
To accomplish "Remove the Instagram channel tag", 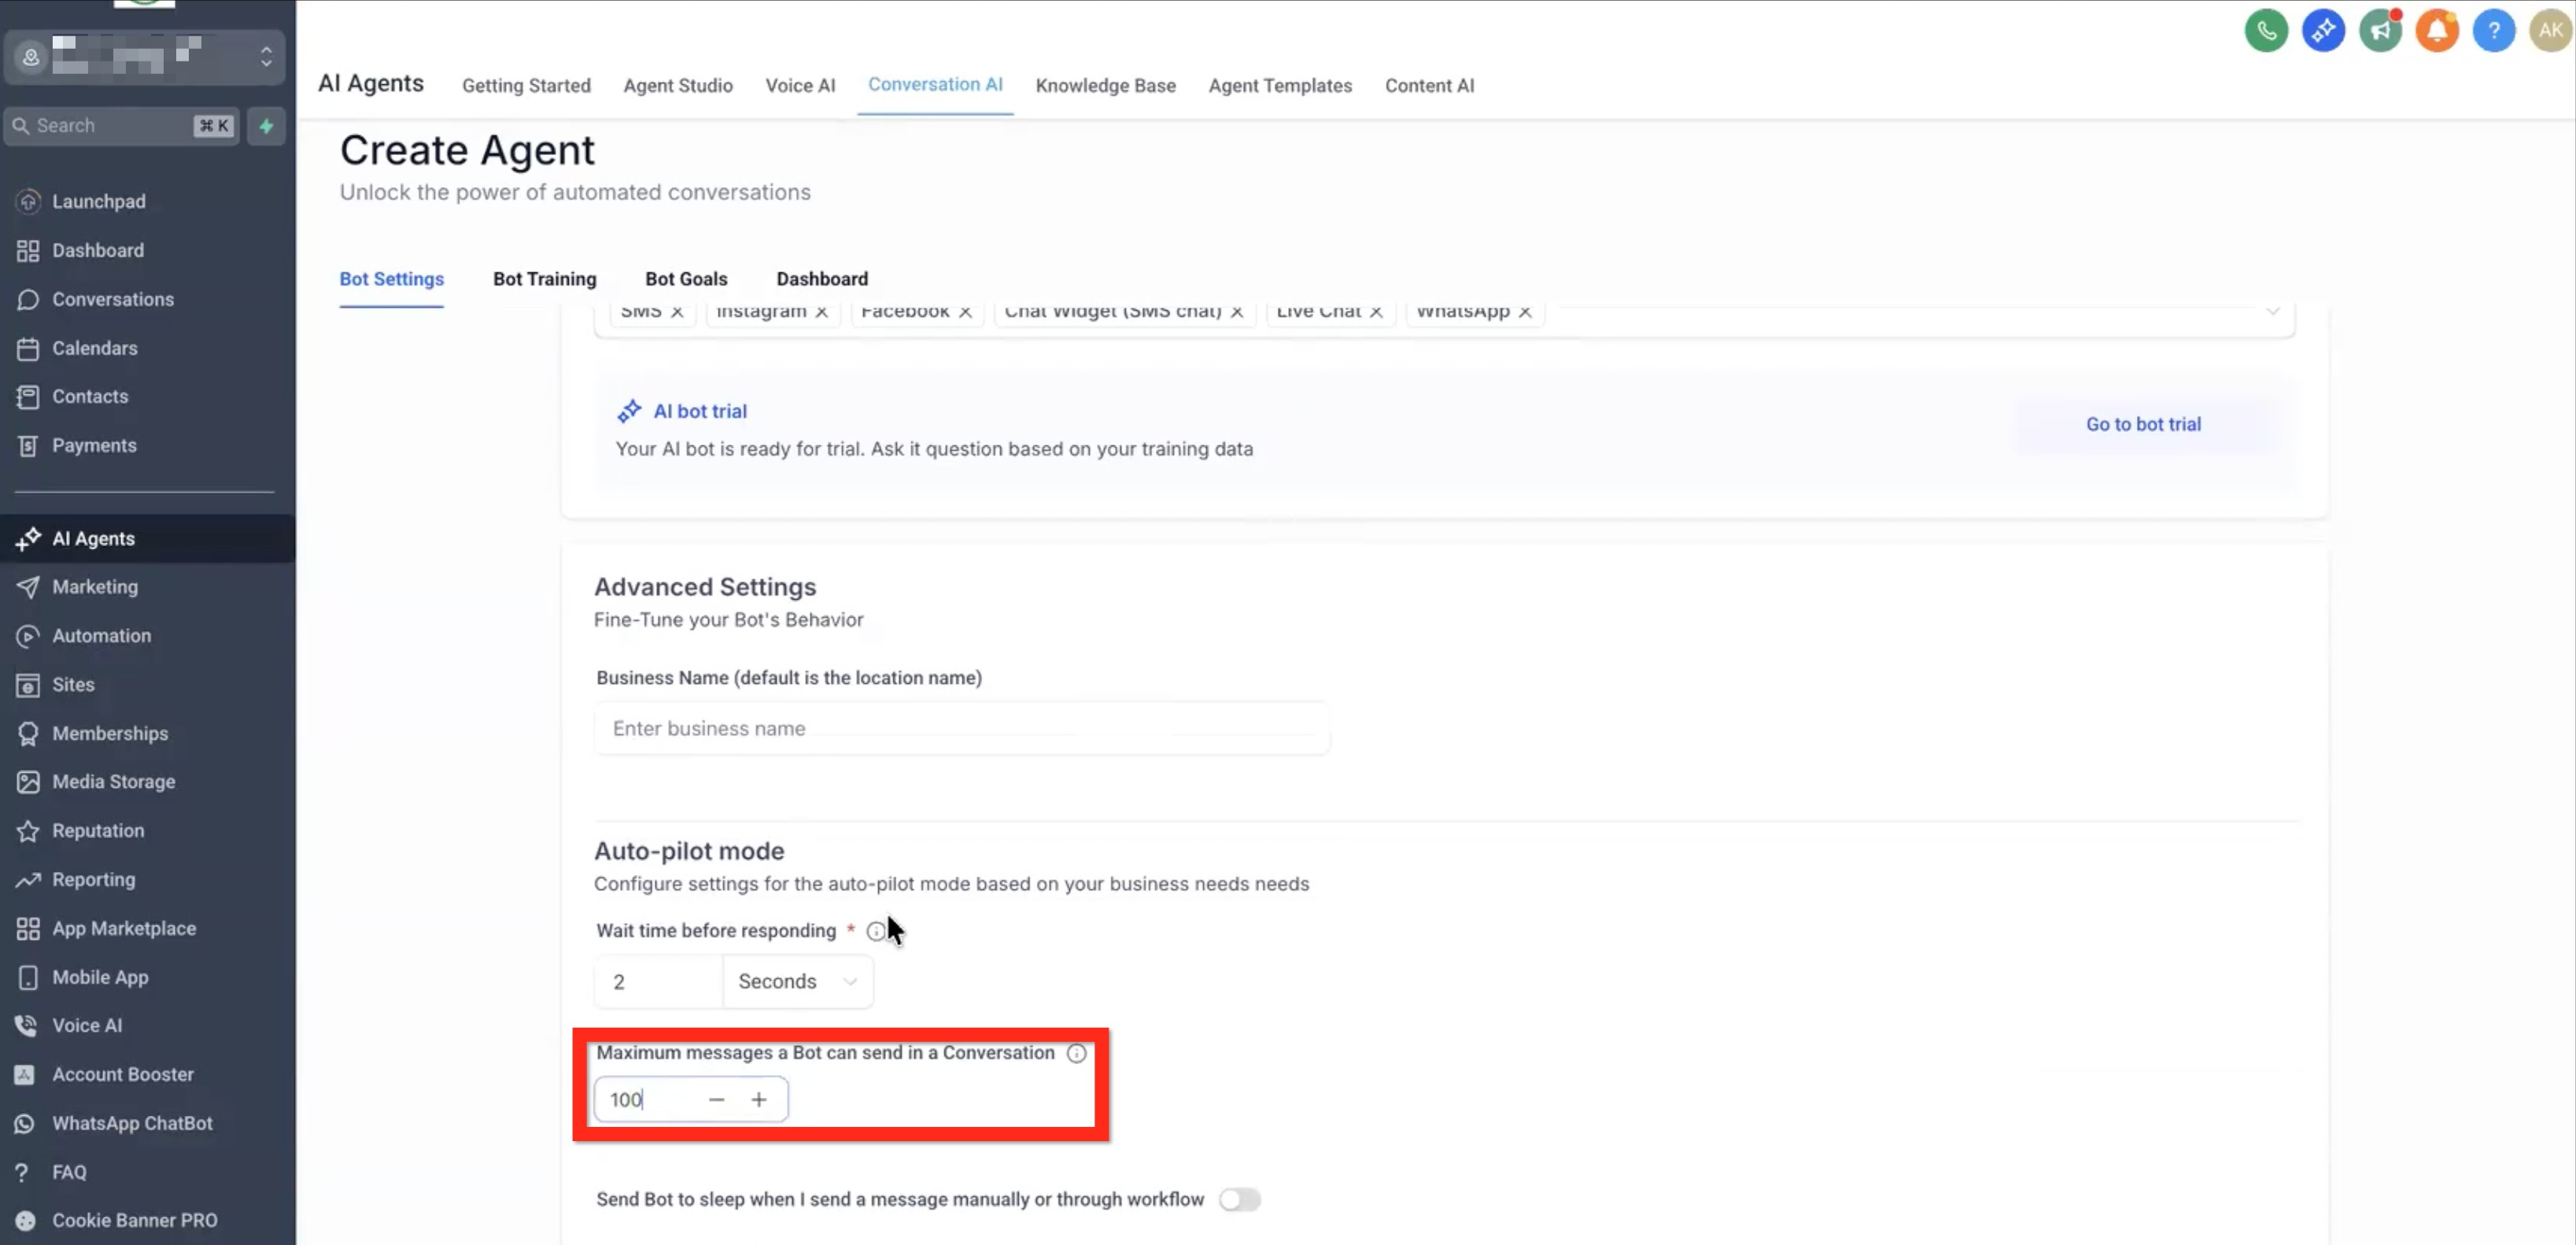I will click(821, 312).
